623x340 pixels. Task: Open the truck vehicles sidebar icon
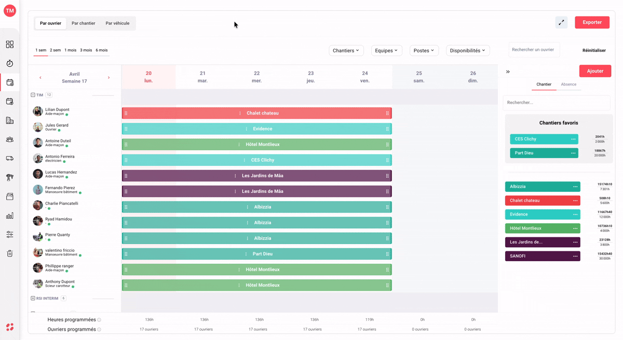tap(10, 159)
